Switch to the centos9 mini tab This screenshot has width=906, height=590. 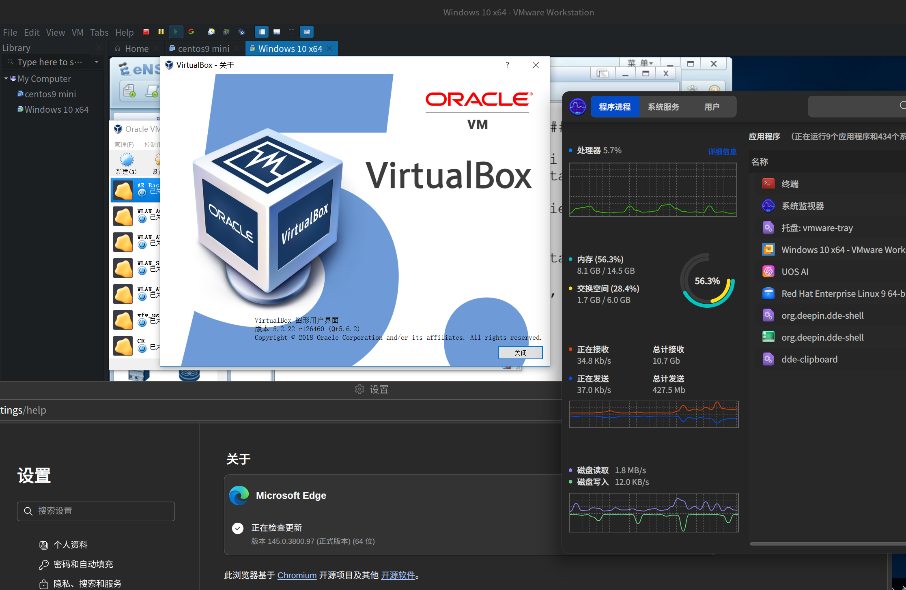[203, 49]
